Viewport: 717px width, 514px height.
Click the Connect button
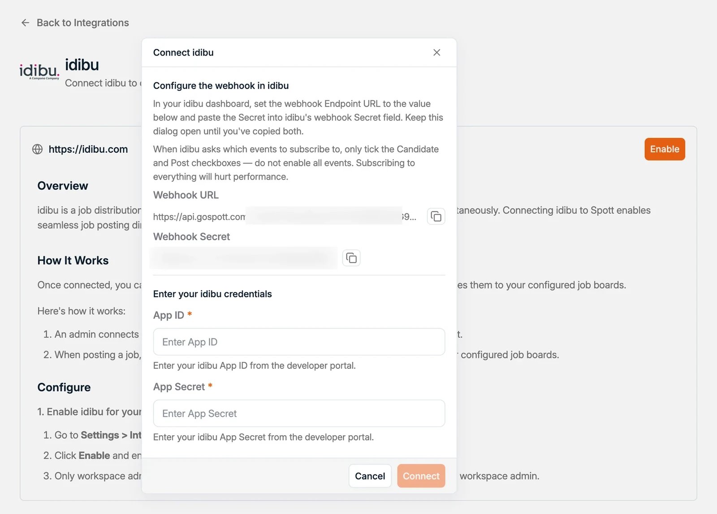pyautogui.click(x=421, y=476)
